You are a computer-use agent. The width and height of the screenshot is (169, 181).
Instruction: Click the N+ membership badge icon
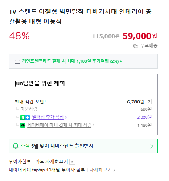coord(25,117)
